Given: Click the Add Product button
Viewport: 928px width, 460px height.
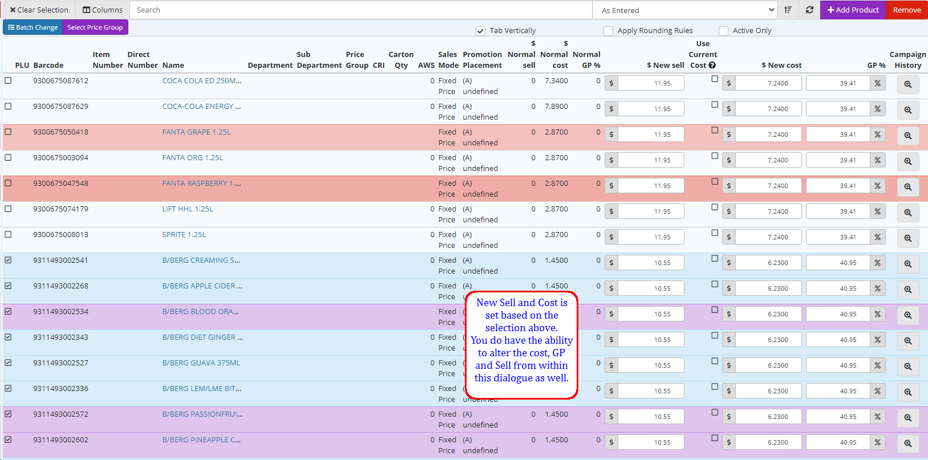Looking at the screenshot, I should 853,10.
